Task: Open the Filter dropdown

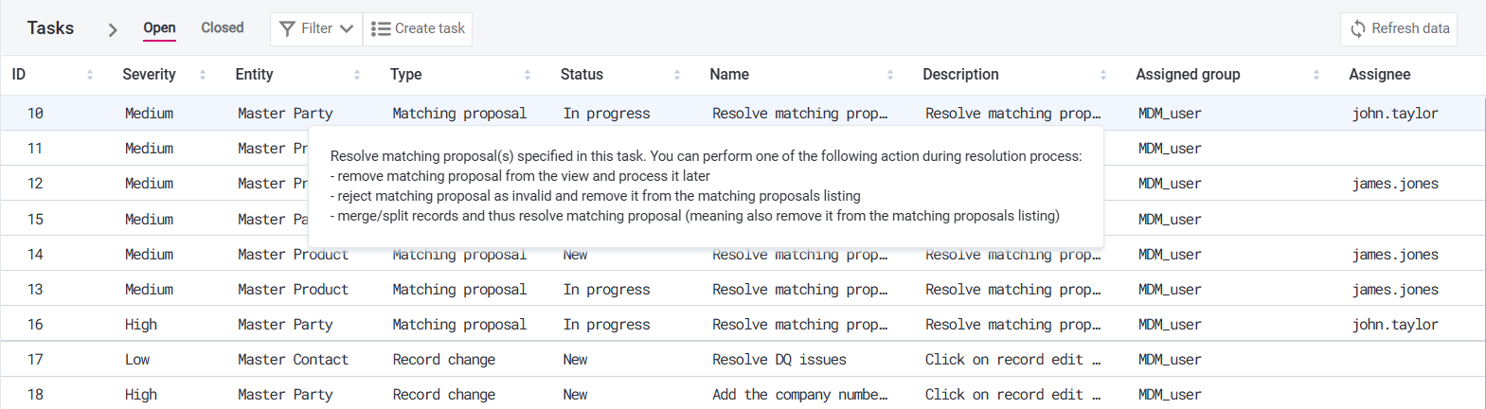Action: [x=316, y=28]
